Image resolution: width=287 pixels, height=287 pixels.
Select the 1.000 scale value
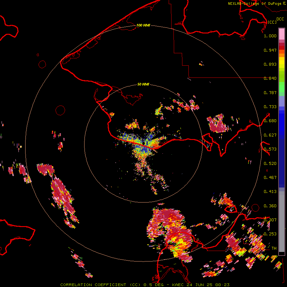[270, 36]
